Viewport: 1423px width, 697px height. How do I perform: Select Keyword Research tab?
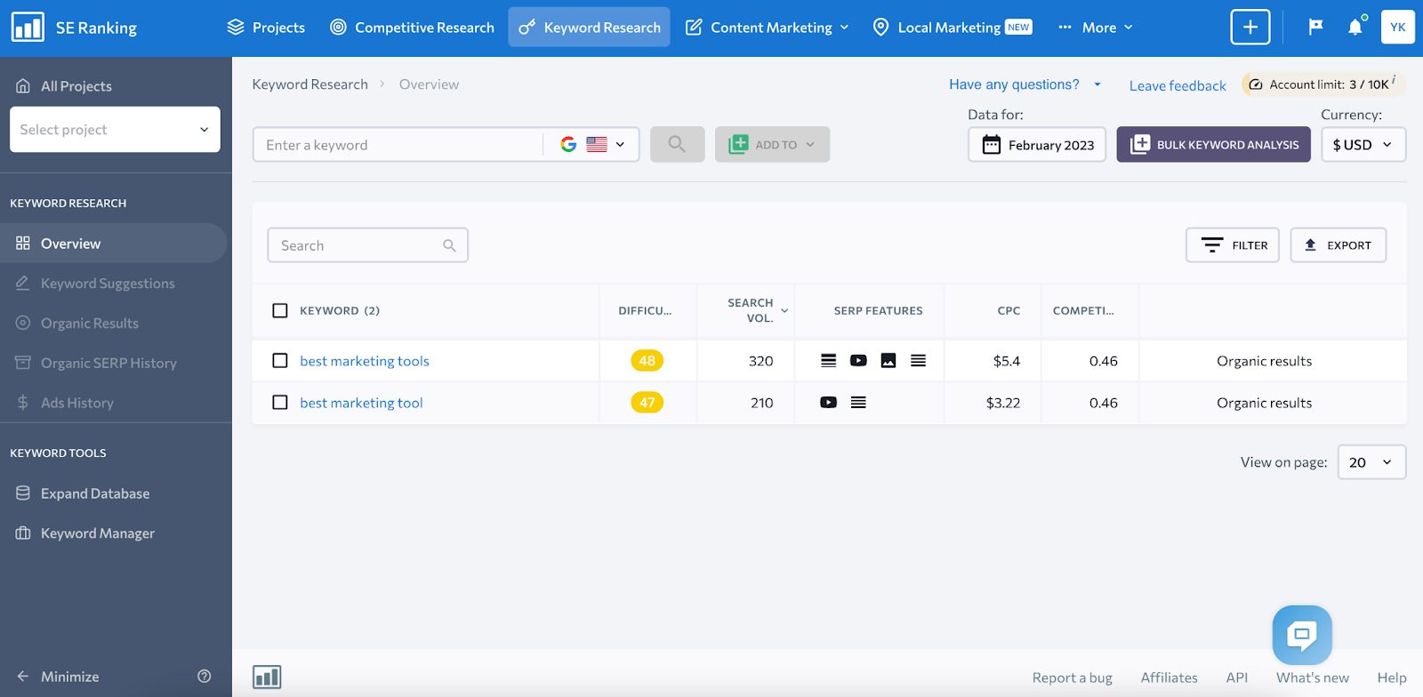click(x=589, y=27)
